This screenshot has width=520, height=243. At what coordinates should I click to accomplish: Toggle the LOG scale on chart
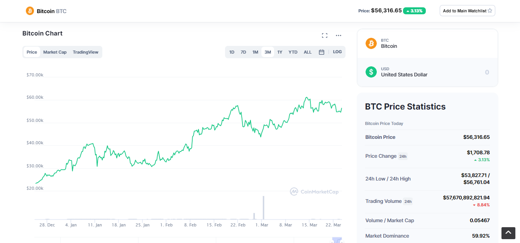(337, 52)
